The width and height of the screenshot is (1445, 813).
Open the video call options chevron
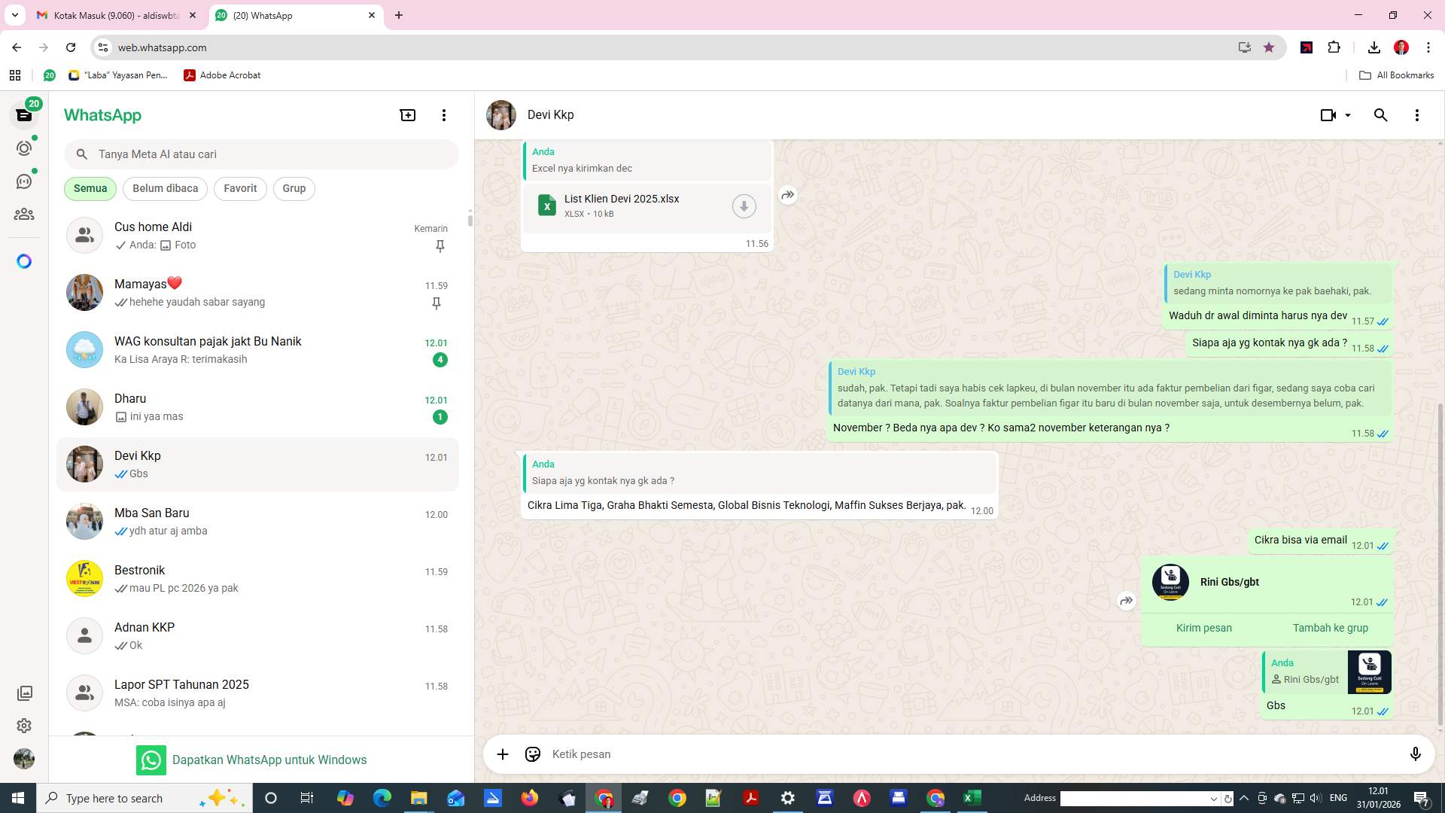[1346, 114]
